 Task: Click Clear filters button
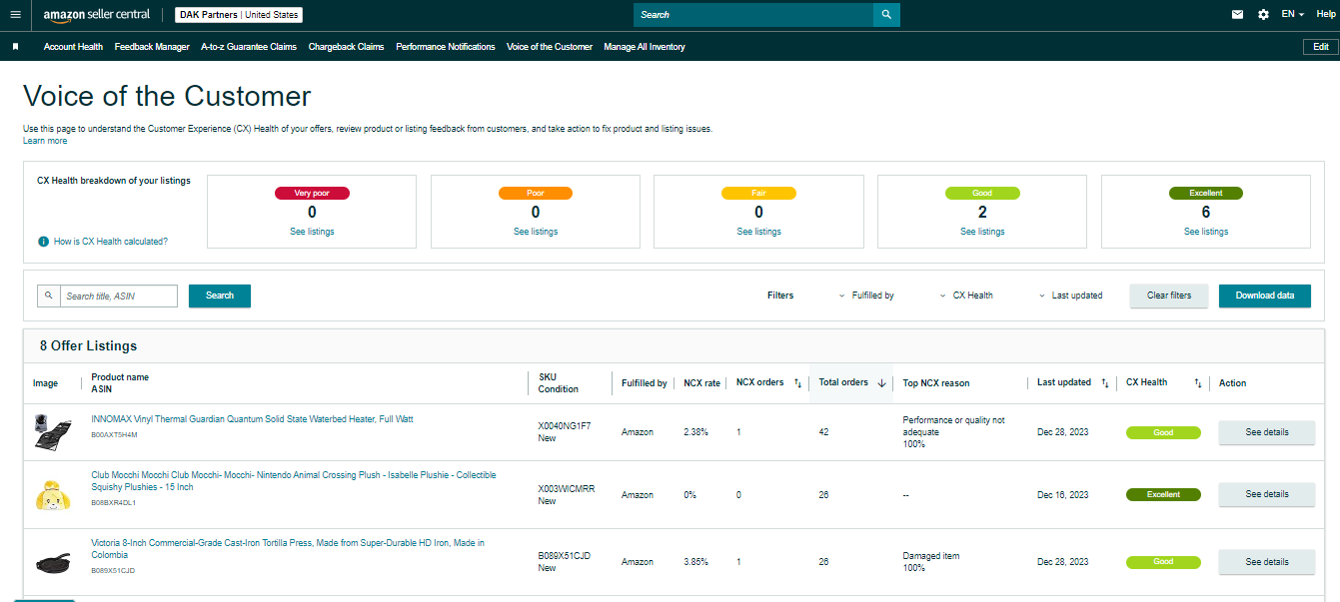1169,296
